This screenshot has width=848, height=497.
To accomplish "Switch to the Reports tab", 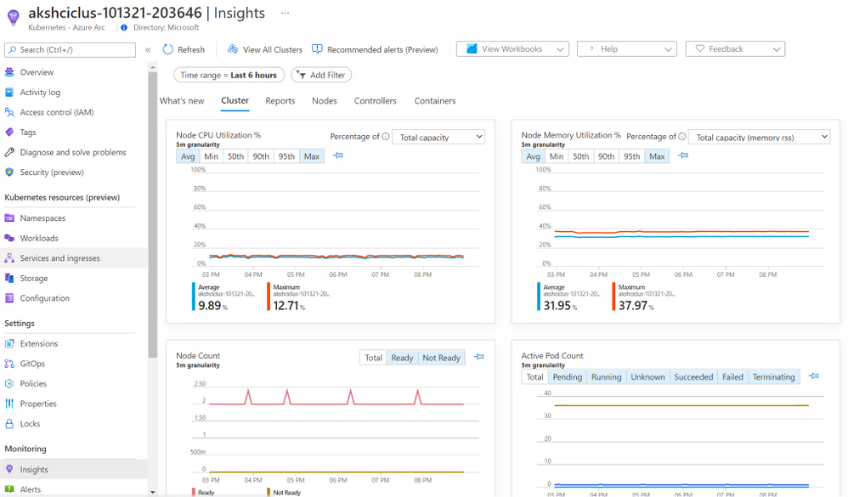I will [x=280, y=100].
